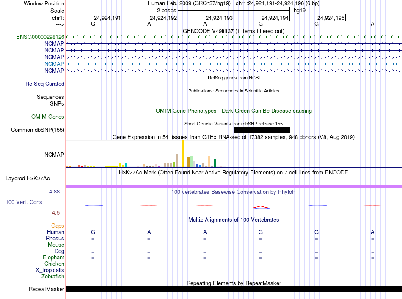Click the ENSG00000298126 gene label
Image resolution: width=402 pixels, height=299 pixels.
[40, 37]
